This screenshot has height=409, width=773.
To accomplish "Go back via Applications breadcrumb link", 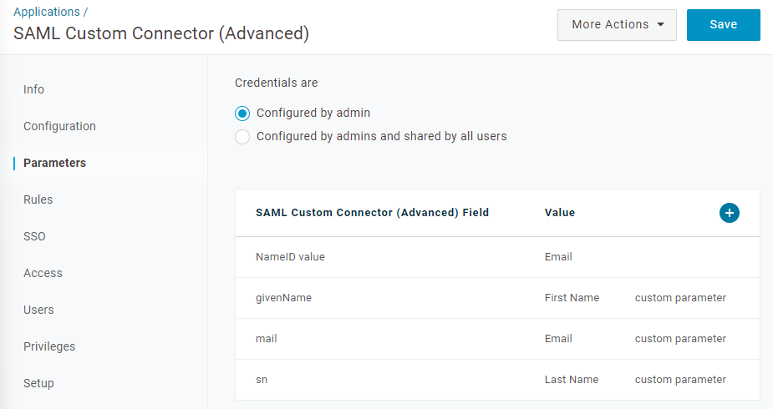I will coord(46,12).
